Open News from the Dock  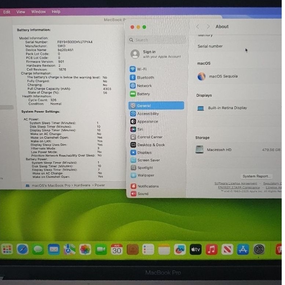pyautogui.click(x=227, y=249)
